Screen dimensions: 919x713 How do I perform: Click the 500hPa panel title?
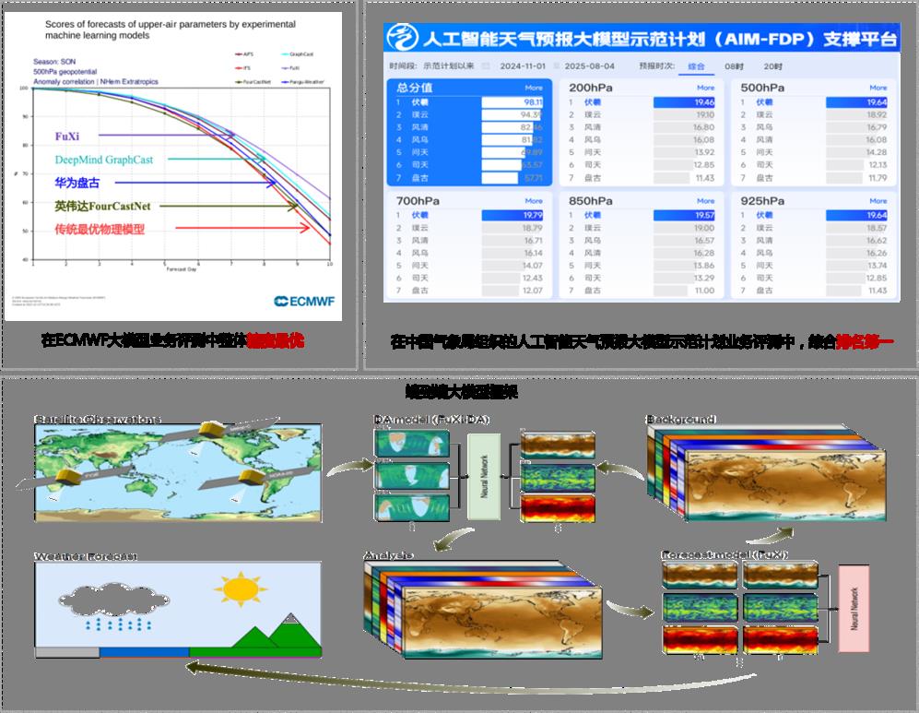tap(762, 88)
